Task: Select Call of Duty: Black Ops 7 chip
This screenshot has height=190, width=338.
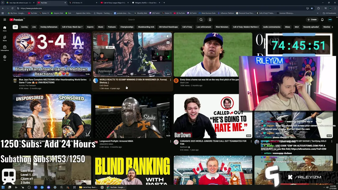Action: click(72, 27)
